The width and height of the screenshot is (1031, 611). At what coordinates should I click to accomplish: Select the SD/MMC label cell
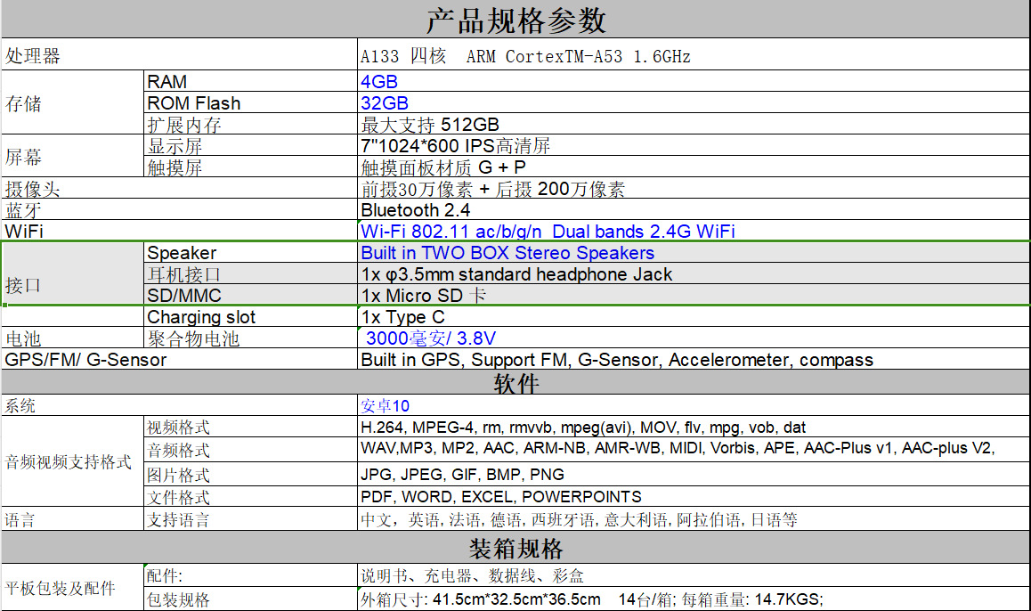click(x=250, y=294)
